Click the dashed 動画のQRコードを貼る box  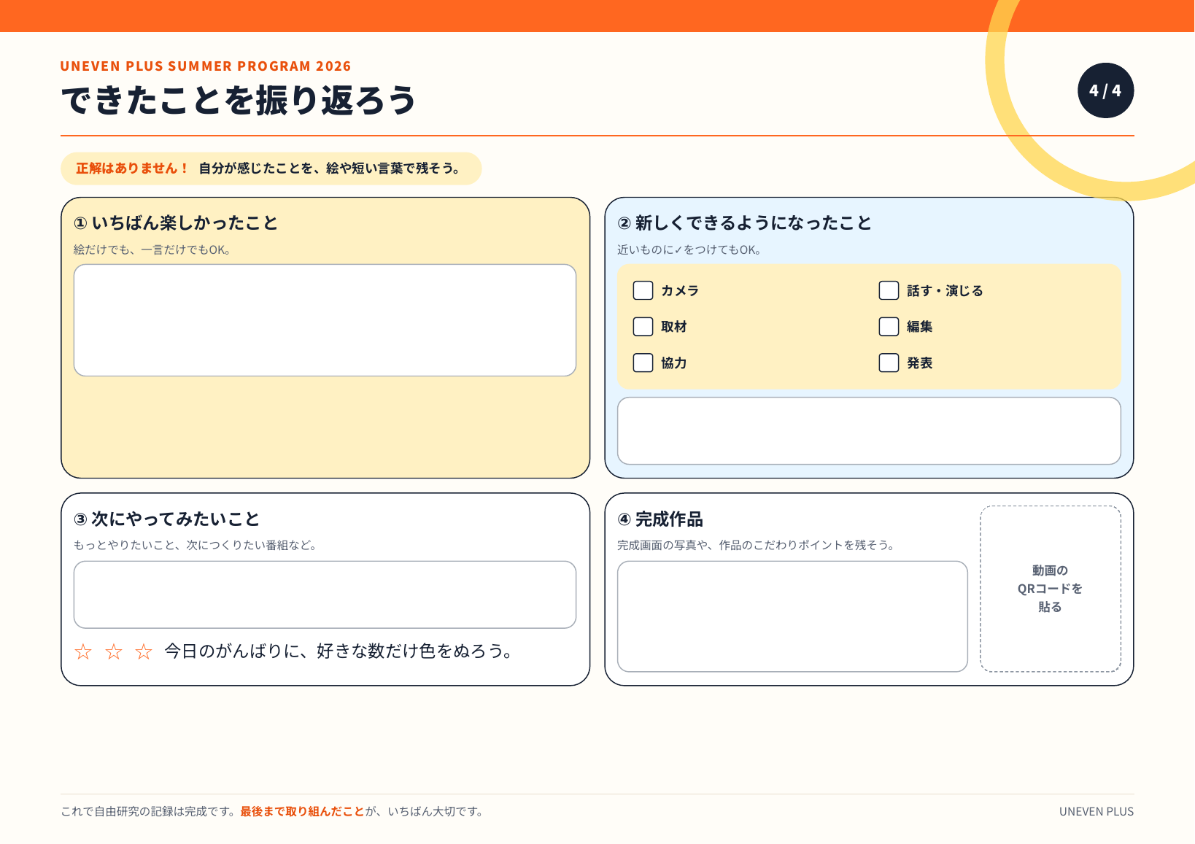point(1051,589)
